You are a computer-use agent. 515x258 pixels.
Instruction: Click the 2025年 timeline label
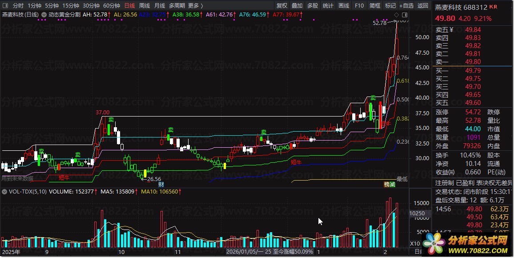coord(11,252)
